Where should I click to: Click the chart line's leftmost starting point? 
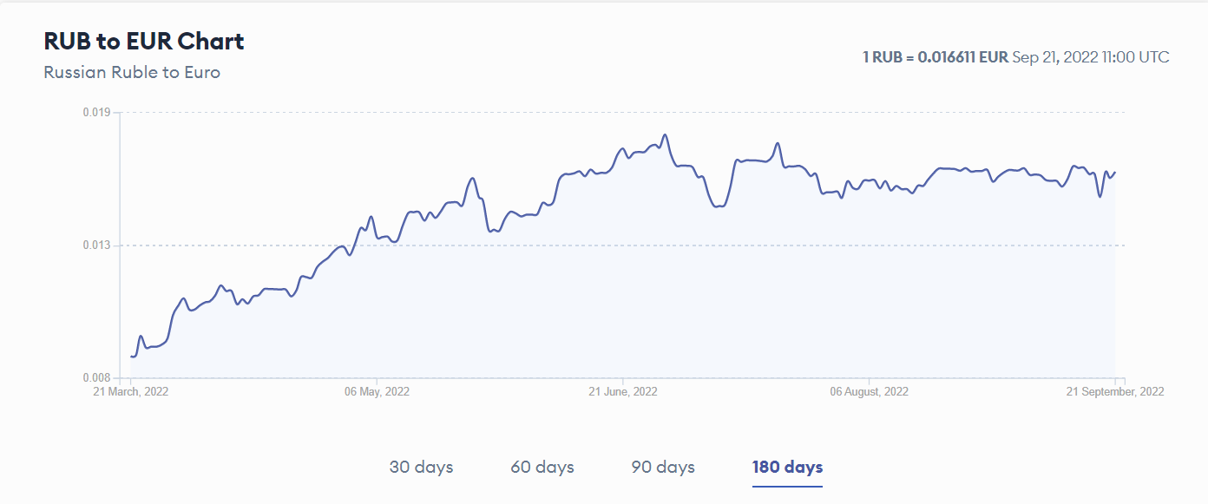tap(132, 357)
